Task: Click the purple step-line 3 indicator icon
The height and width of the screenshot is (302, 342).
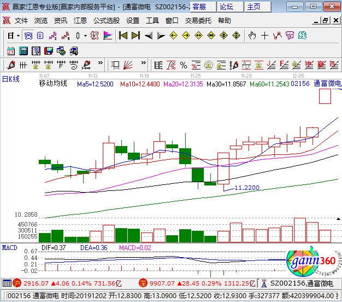Action: tap(53, 36)
